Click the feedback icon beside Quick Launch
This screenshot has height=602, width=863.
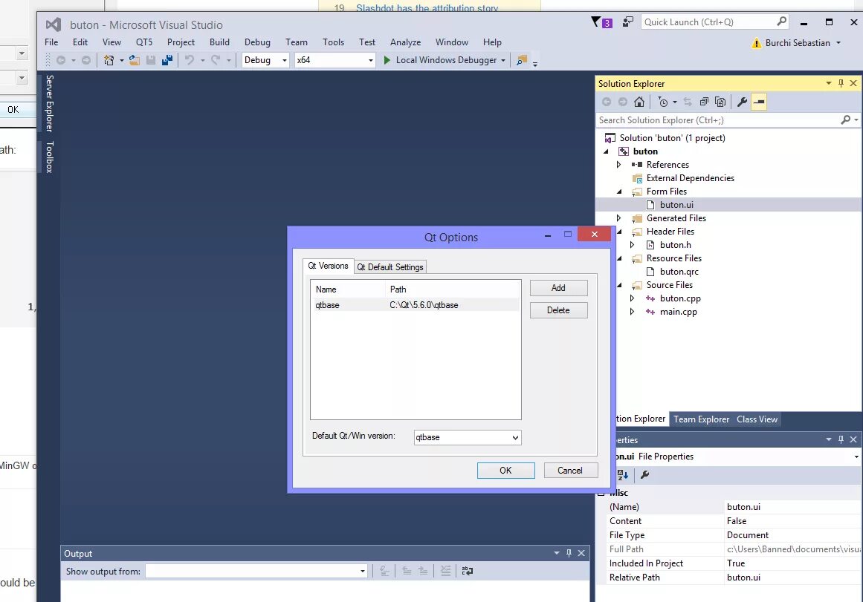(x=628, y=22)
